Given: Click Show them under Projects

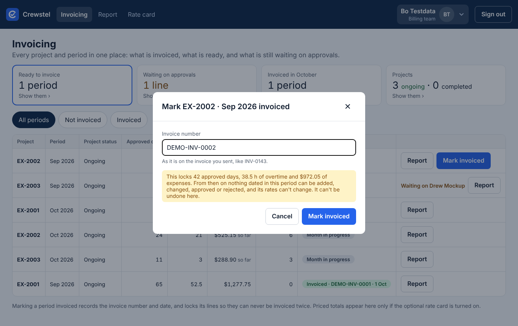Looking at the screenshot, I should pyautogui.click(x=408, y=96).
